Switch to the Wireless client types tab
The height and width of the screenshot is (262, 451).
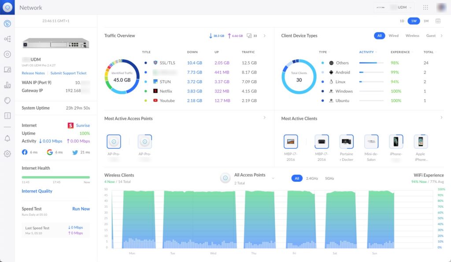click(412, 36)
